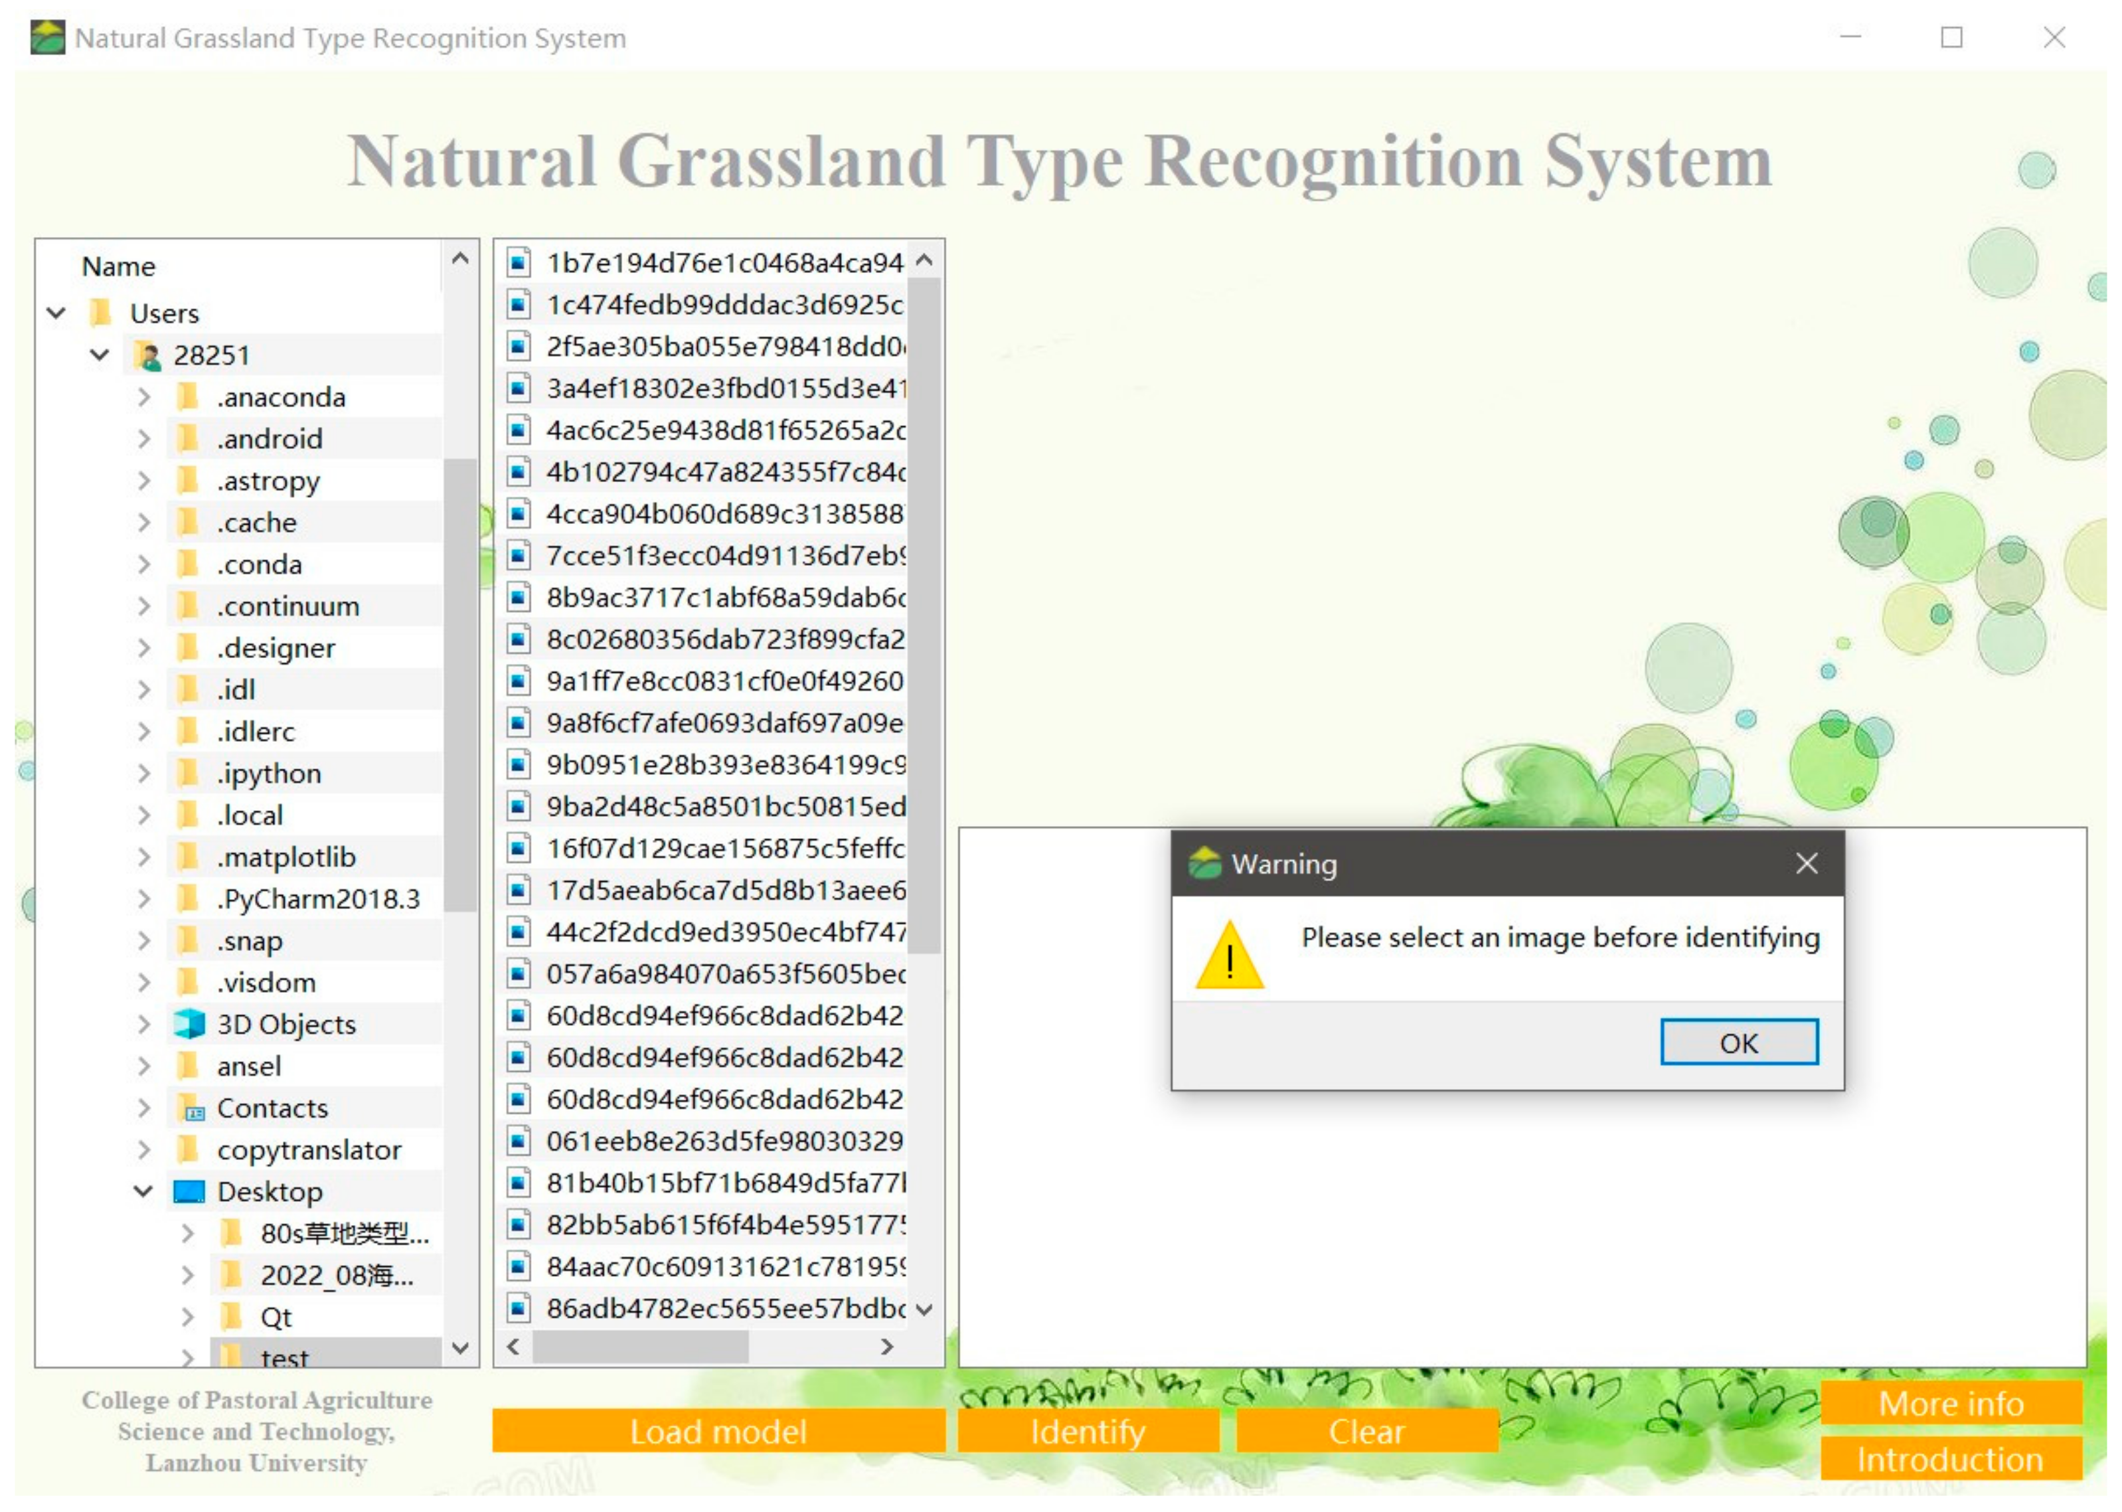Click image icon of file 9a8f6cf7afe0693daf697a09e
This screenshot has height=1512, width=2122.
click(519, 722)
